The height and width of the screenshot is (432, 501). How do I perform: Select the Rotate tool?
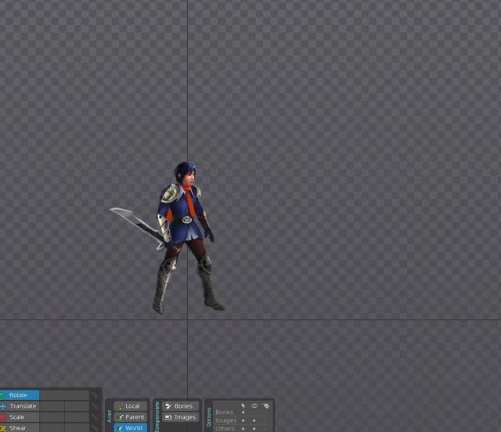coord(19,395)
